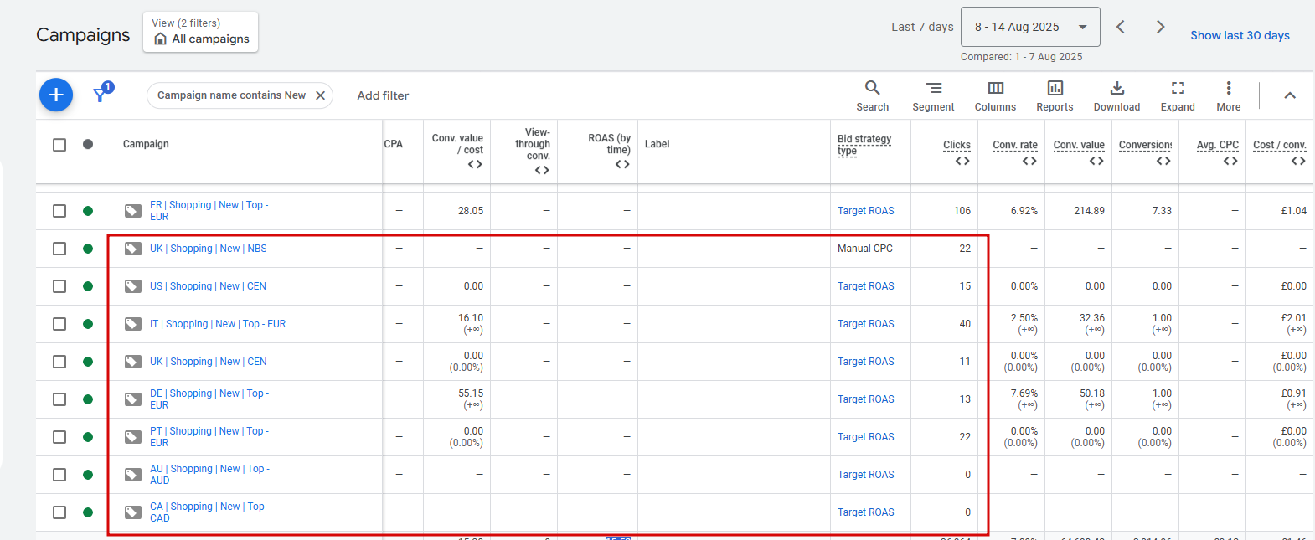1315x540 pixels.
Task: Open the Segment tool
Action: tap(933, 95)
